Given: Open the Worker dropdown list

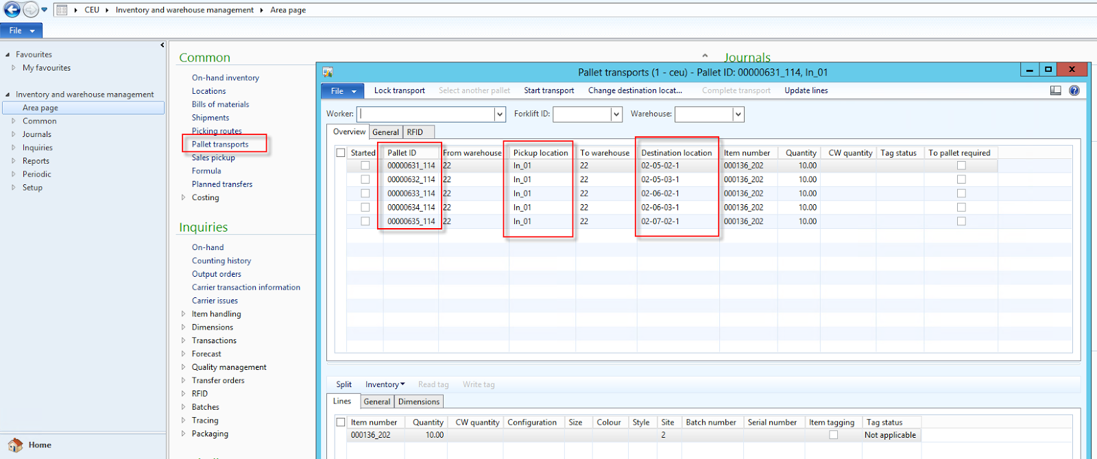Looking at the screenshot, I should 500,114.
